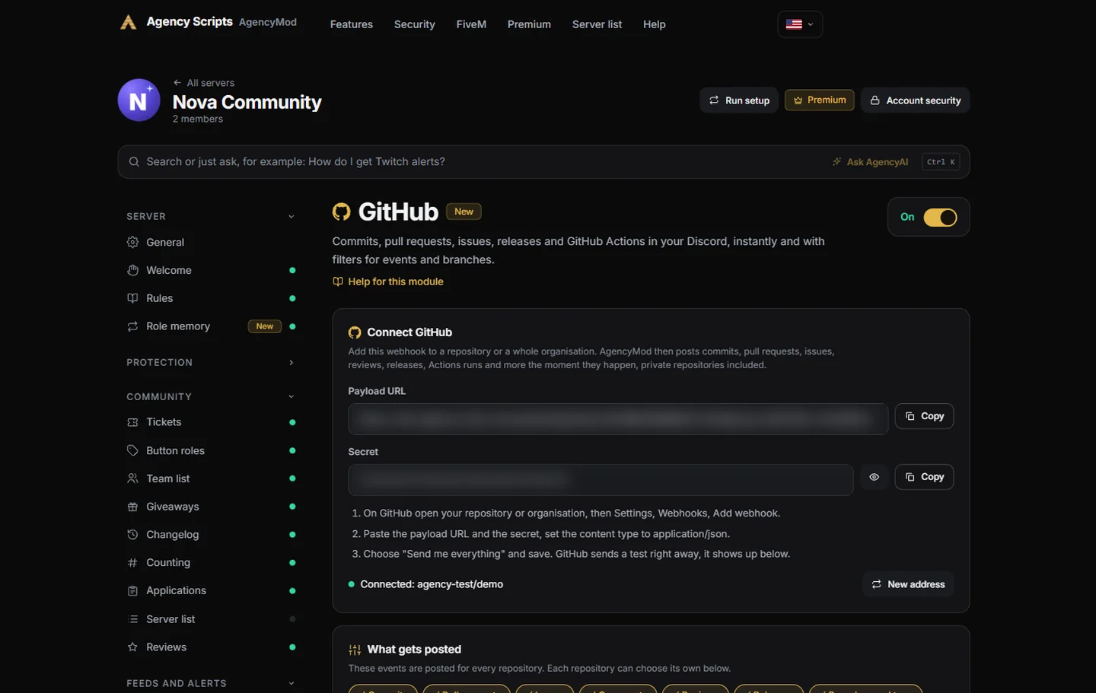Toggle the inactive Server list status dot
The width and height of the screenshot is (1096, 693).
(292, 619)
